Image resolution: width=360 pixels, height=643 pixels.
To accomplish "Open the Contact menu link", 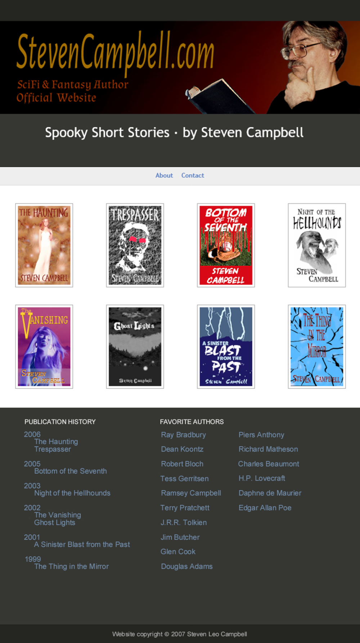I will click(x=193, y=175).
